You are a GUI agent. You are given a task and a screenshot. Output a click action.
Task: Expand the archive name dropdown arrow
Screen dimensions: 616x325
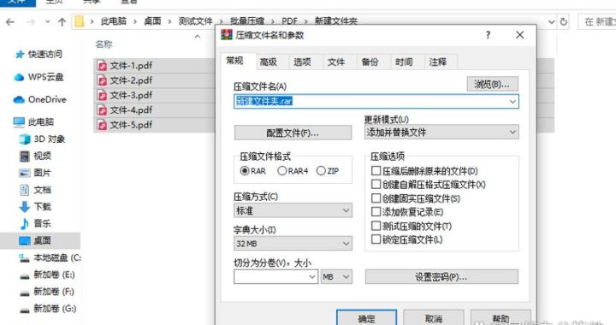click(x=512, y=101)
